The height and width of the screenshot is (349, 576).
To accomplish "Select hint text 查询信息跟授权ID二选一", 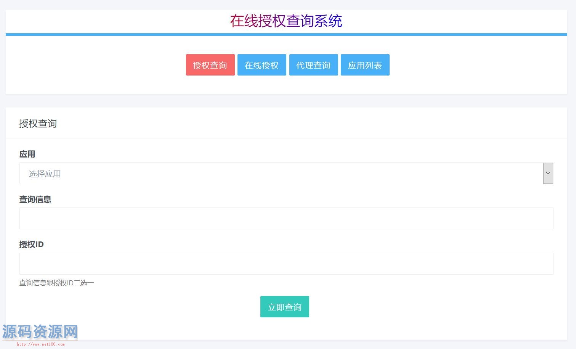I will tap(56, 283).
